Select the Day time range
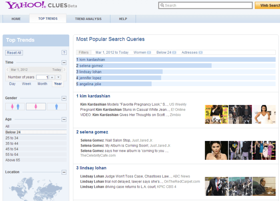The height and width of the screenshot is (201, 280). pyautogui.click(x=12, y=84)
